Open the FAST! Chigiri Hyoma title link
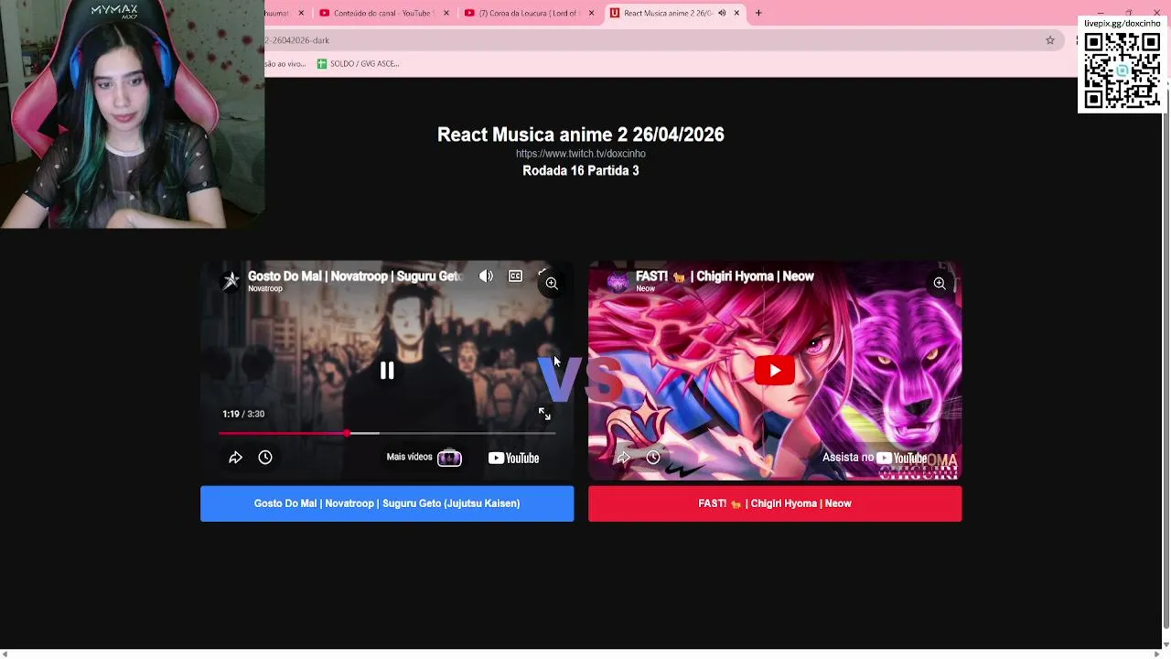This screenshot has width=1171, height=659. click(x=725, y=275)
